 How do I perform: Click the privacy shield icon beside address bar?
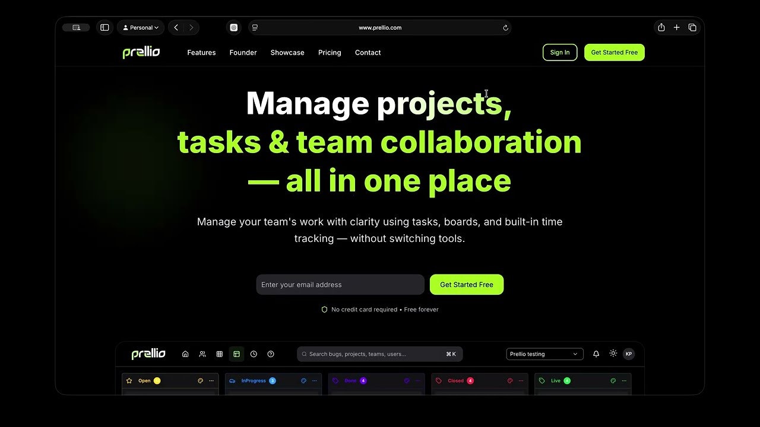click(234, 27)
